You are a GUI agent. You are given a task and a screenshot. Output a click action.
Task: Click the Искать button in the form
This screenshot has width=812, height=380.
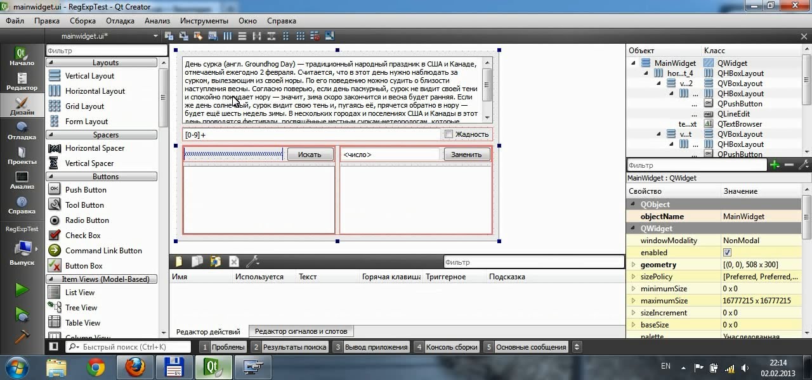(x=310, y=155)
